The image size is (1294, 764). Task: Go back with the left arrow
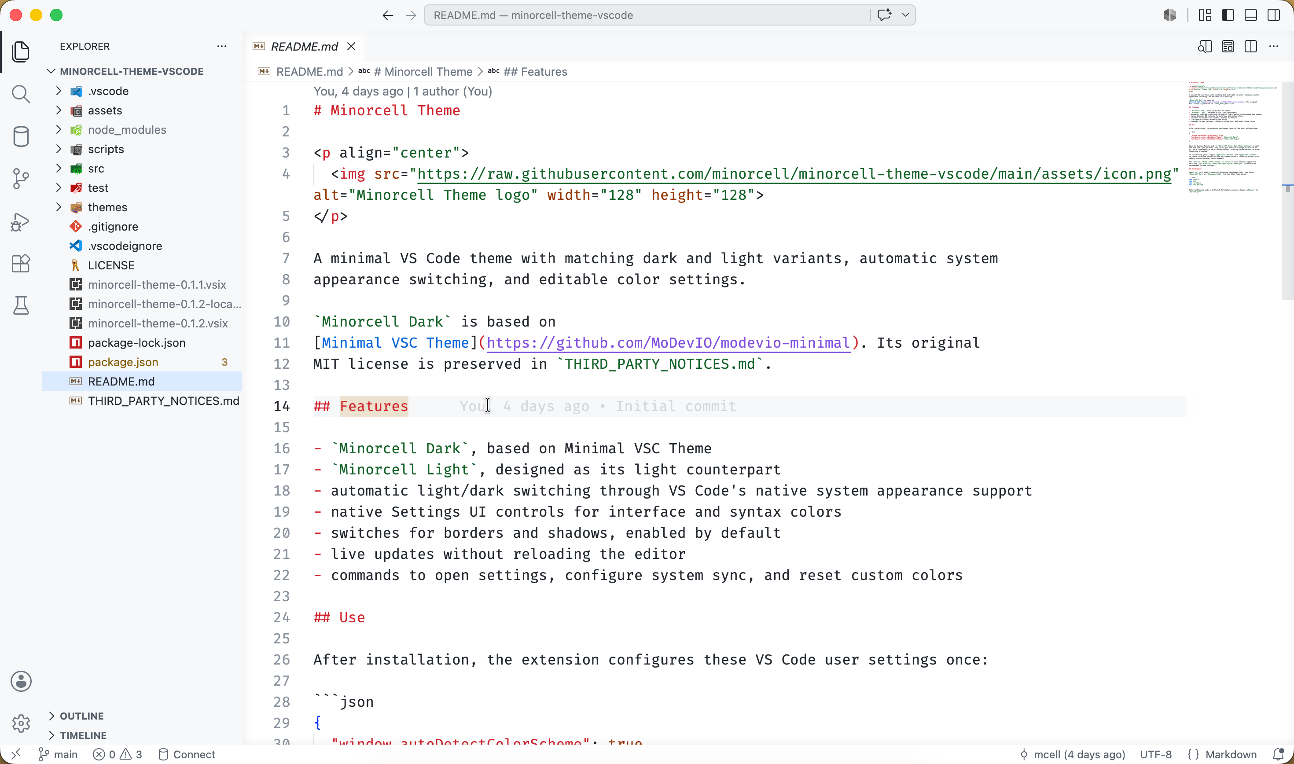coord(388,15)
